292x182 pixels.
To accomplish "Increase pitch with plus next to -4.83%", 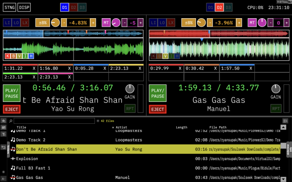I will 93,23.
